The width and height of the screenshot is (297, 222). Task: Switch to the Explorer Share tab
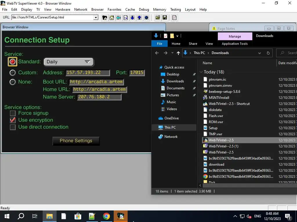pos(193,44)
